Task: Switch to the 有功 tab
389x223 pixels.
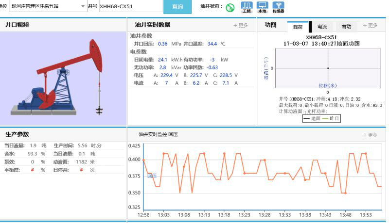Action: (x=346, y=27)
